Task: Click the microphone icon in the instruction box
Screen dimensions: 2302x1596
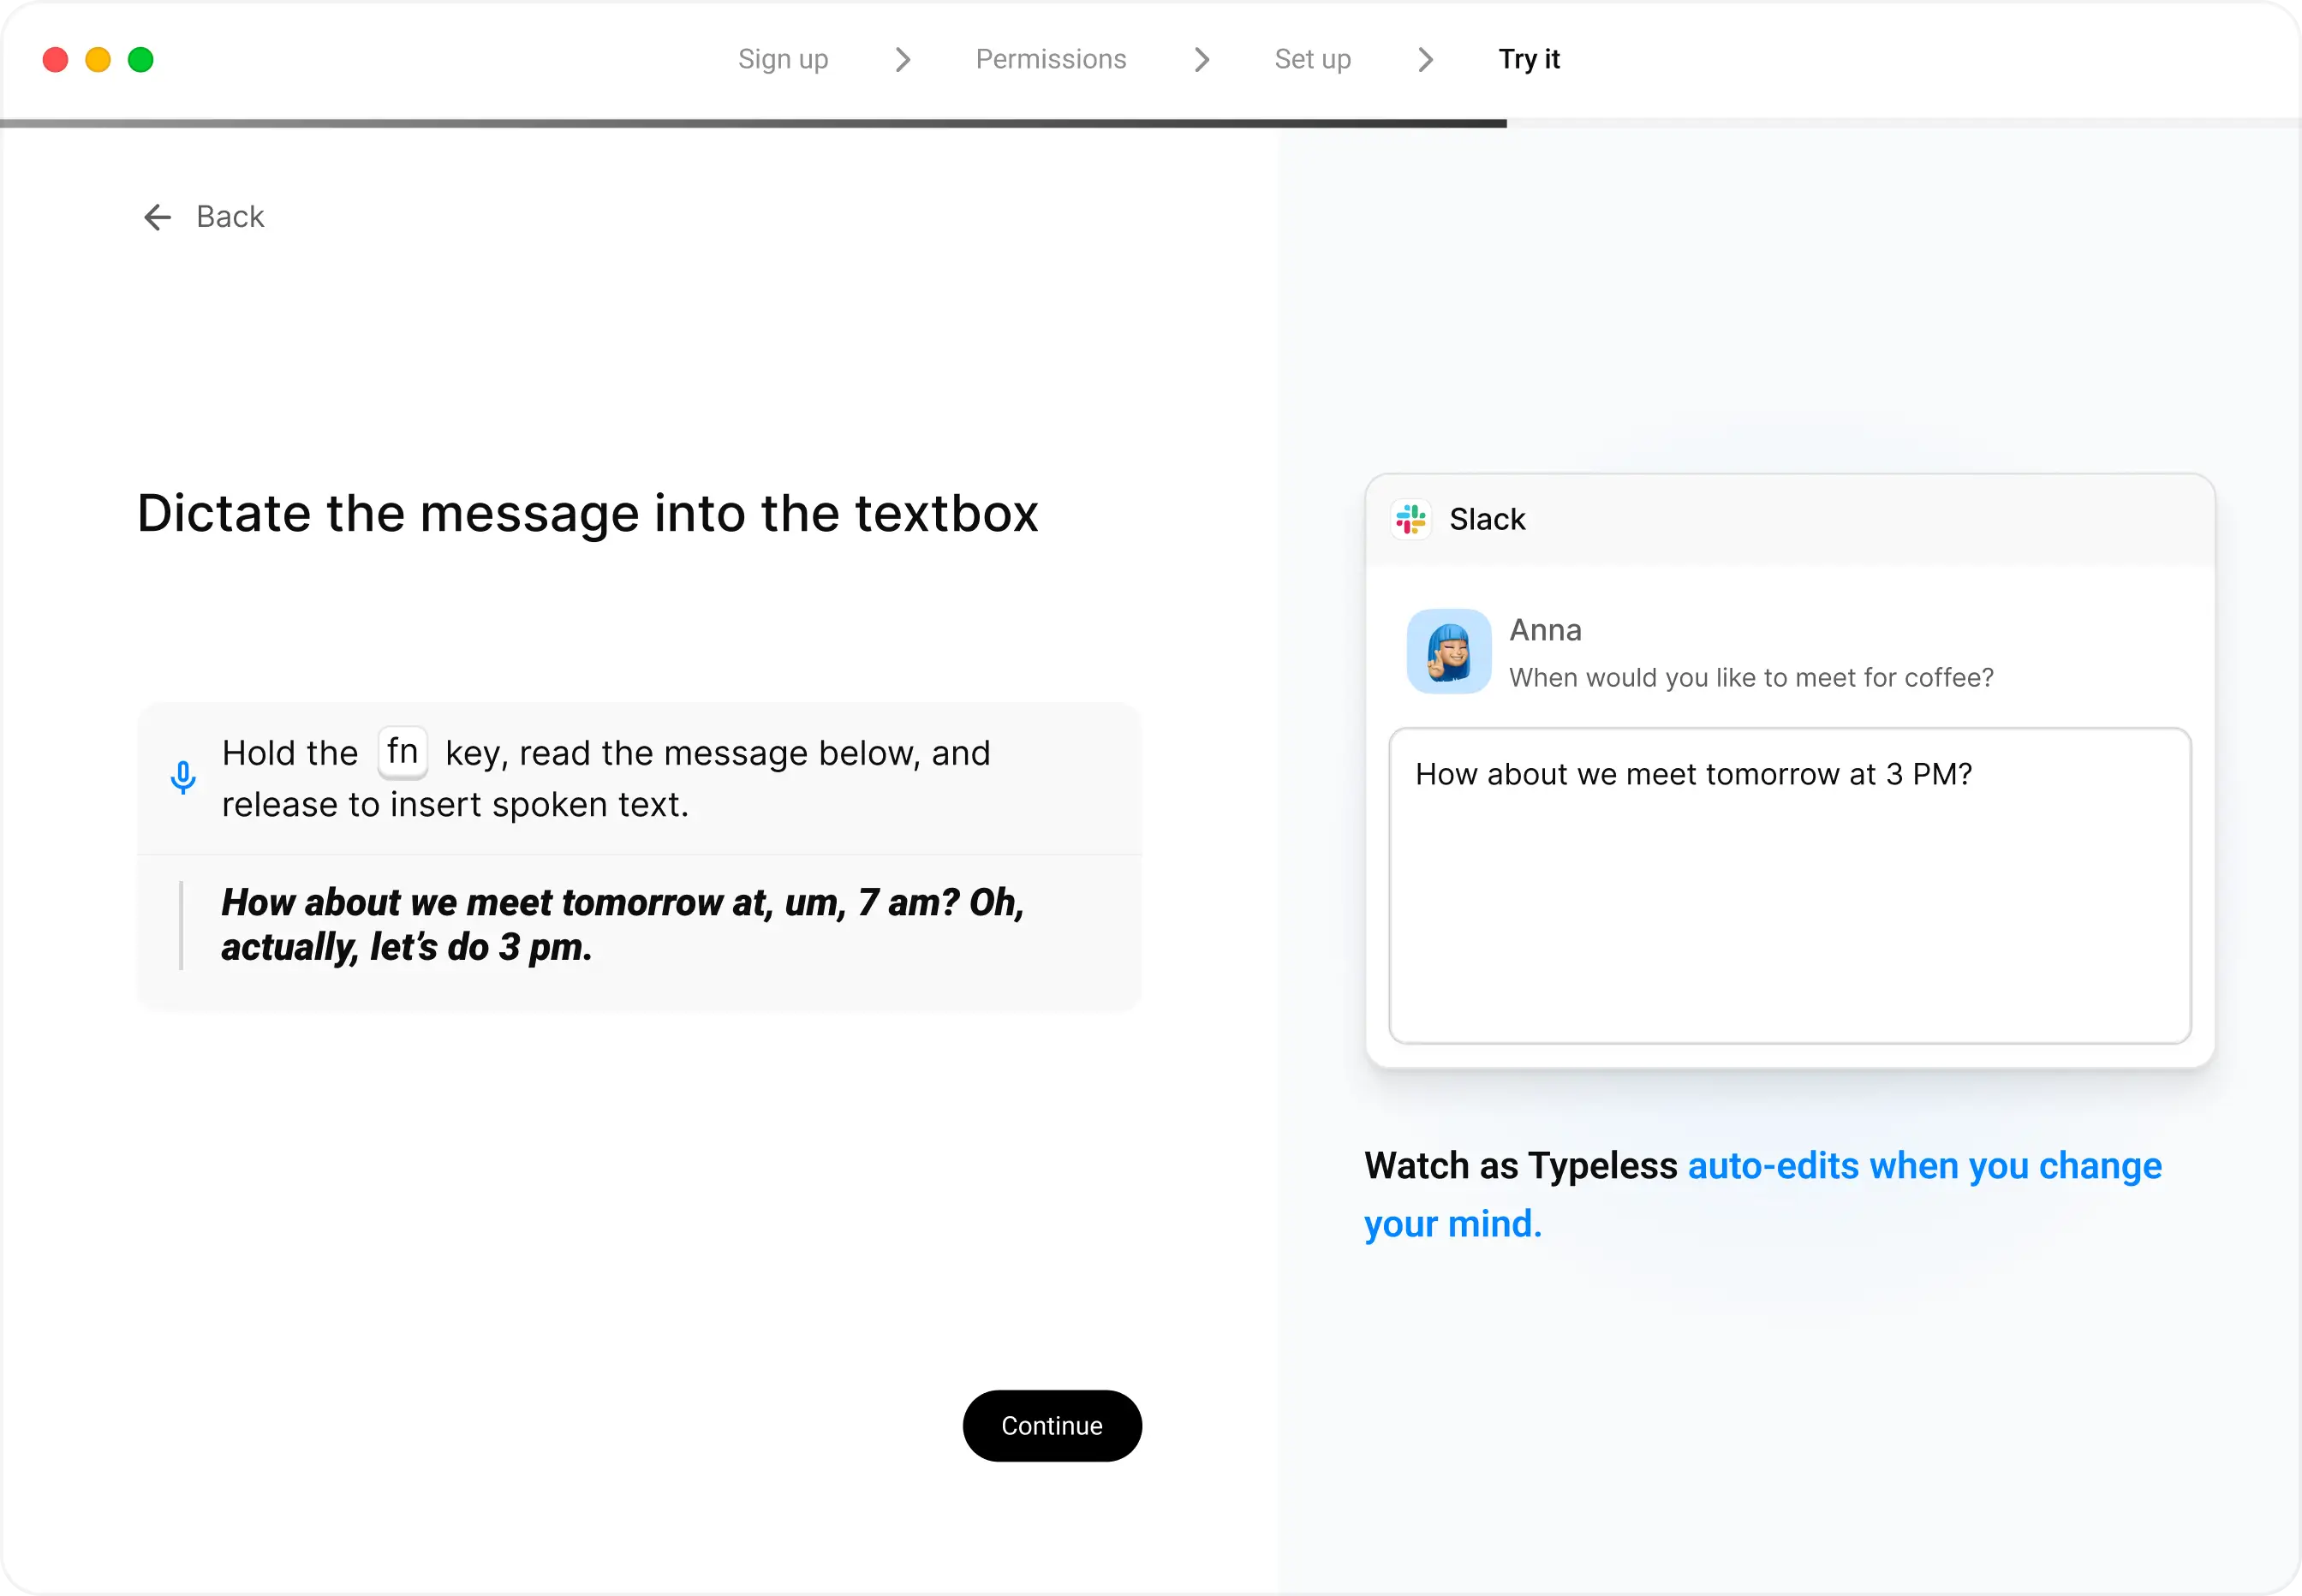Action: pos(184,777)
